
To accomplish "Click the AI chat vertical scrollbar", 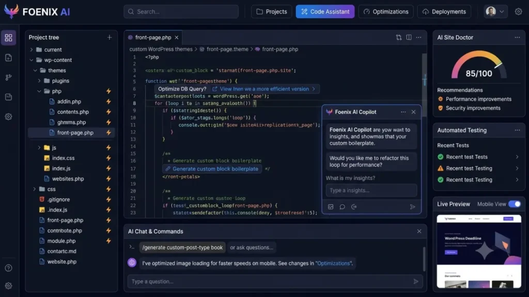I will (424, 259).
